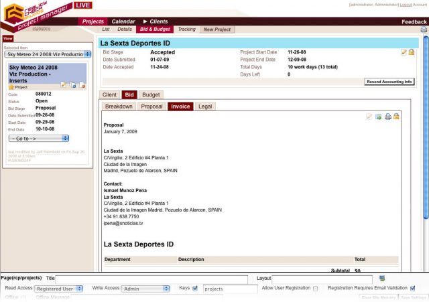Switch to the Client tab
429x302 pixels.
click(109, 95)
